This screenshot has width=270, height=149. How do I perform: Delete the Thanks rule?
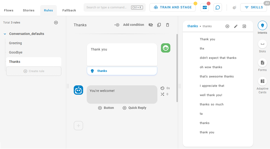[168, 25]
